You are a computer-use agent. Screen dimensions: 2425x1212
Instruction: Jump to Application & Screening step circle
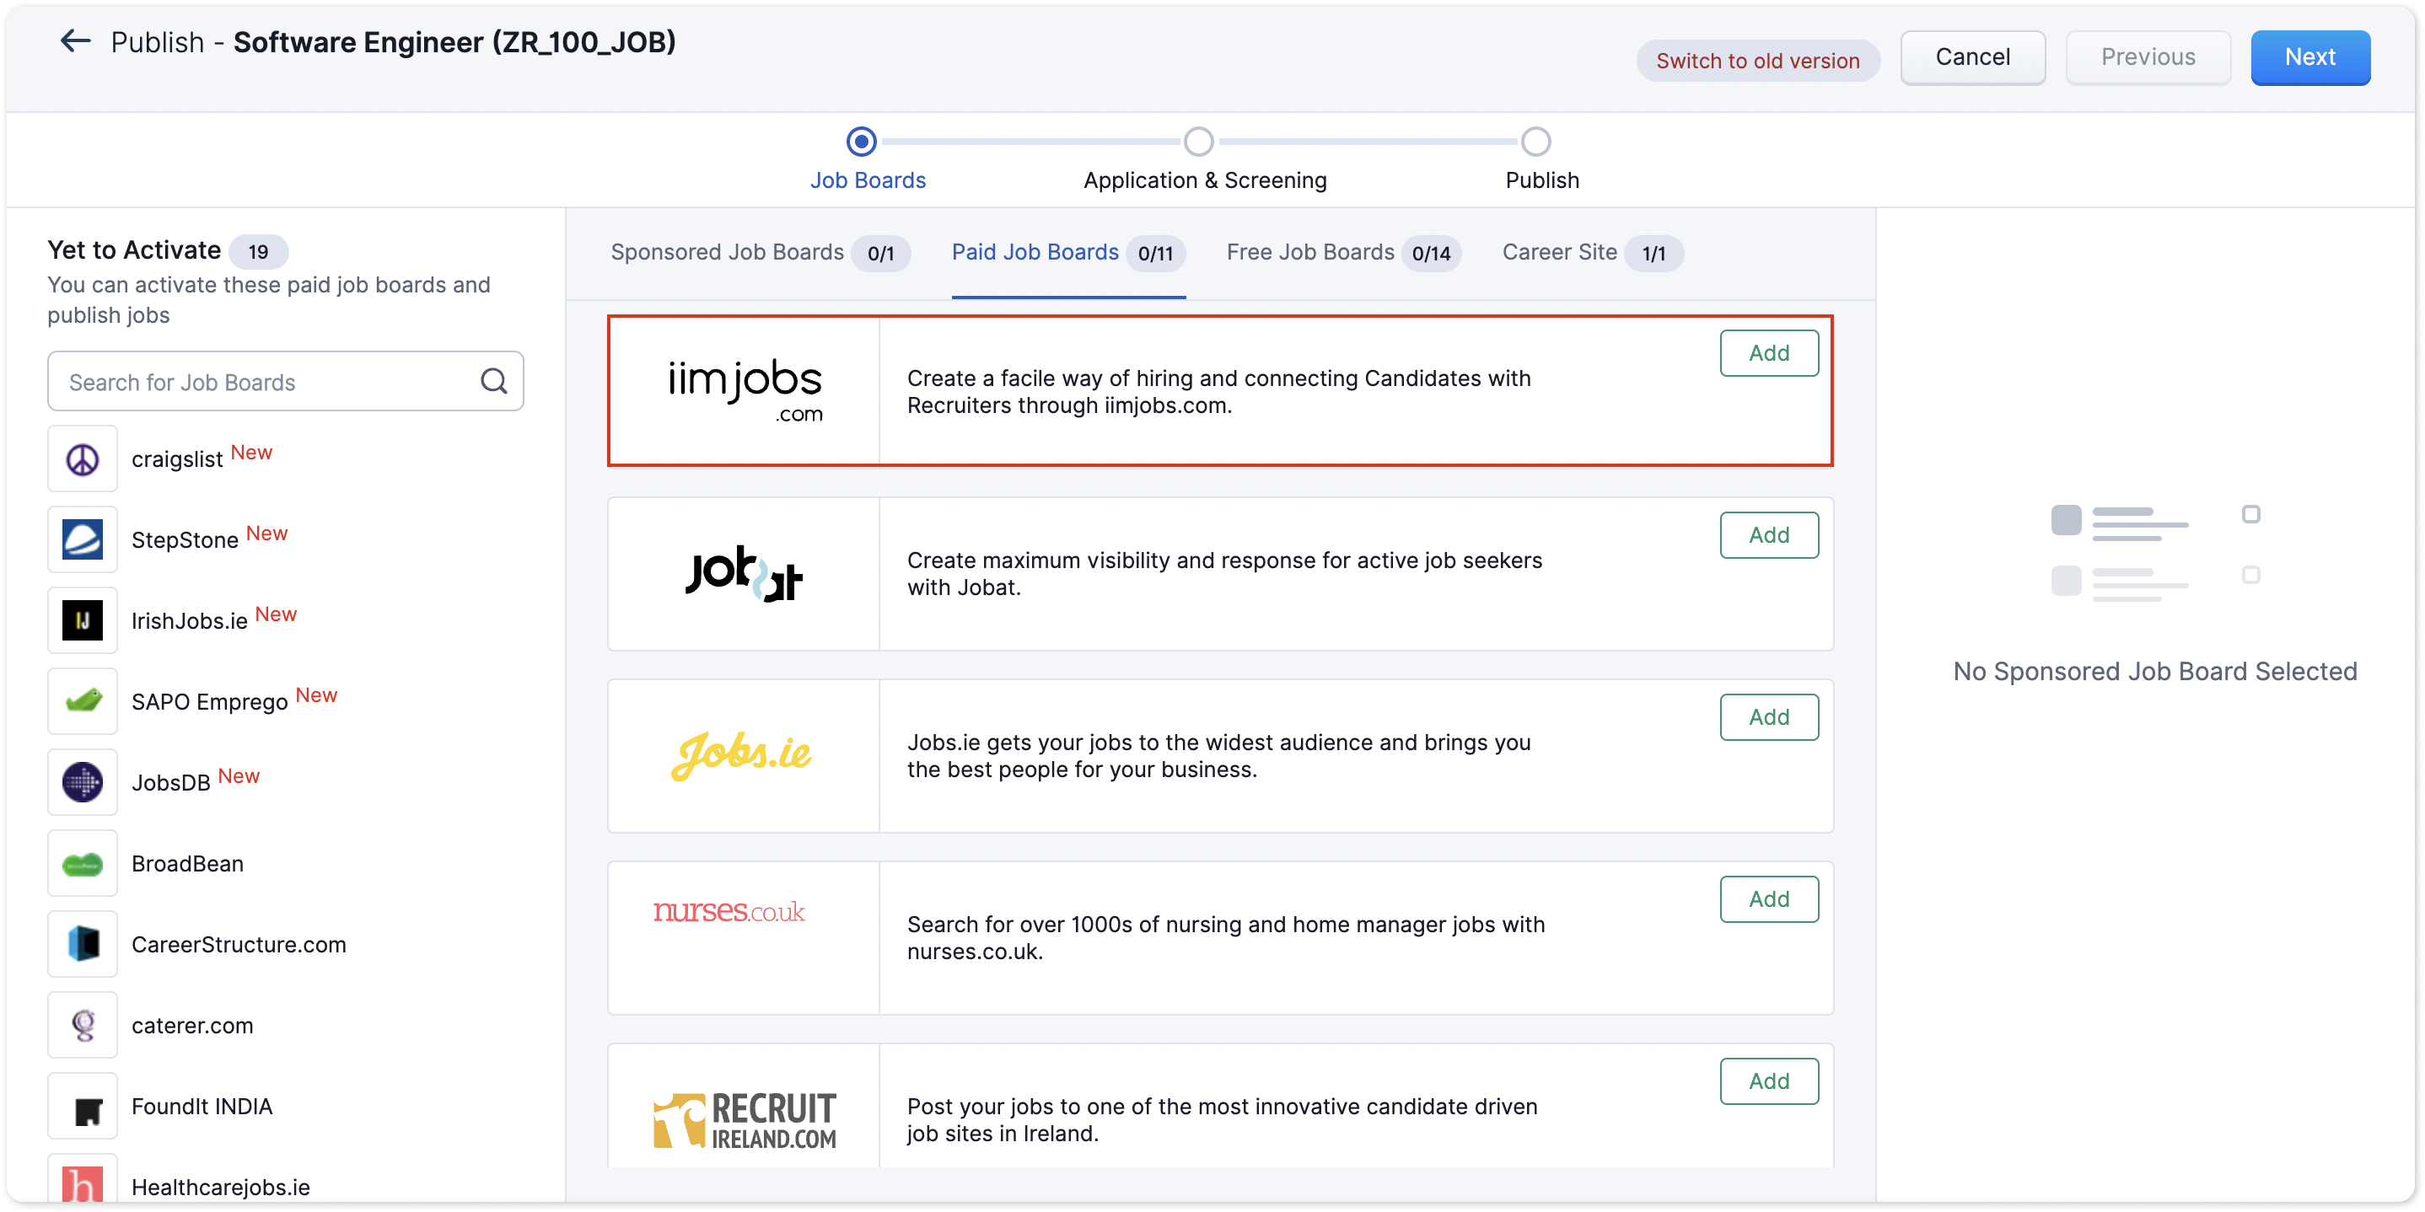[x=1197, y=142]
